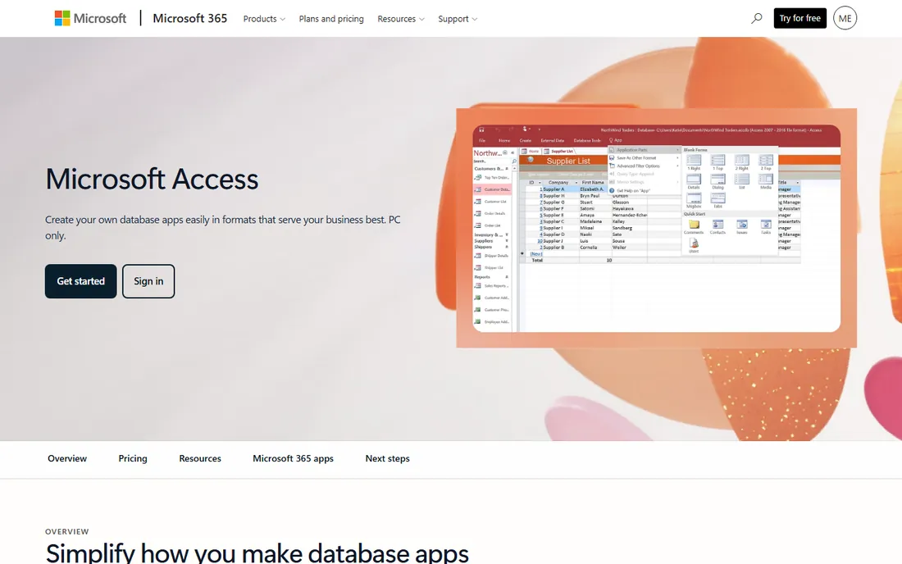
Task: Click the Try for free button
Action: [x=799, y=18]
